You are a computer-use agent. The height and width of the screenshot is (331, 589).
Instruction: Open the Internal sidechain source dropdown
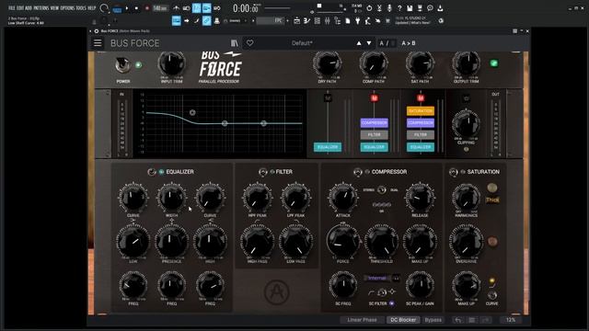pos(376,278)
